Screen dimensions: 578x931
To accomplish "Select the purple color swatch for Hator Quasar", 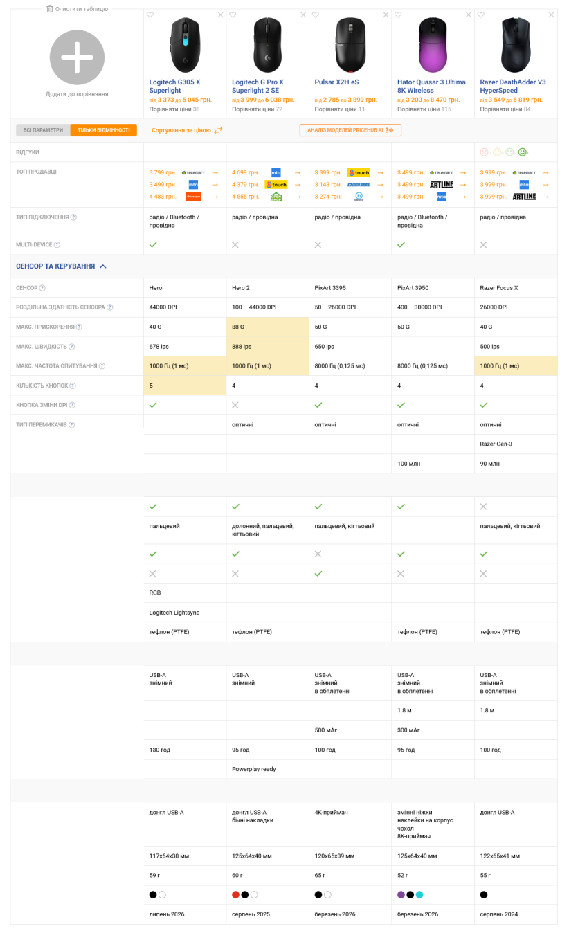I will pos(401,895).
